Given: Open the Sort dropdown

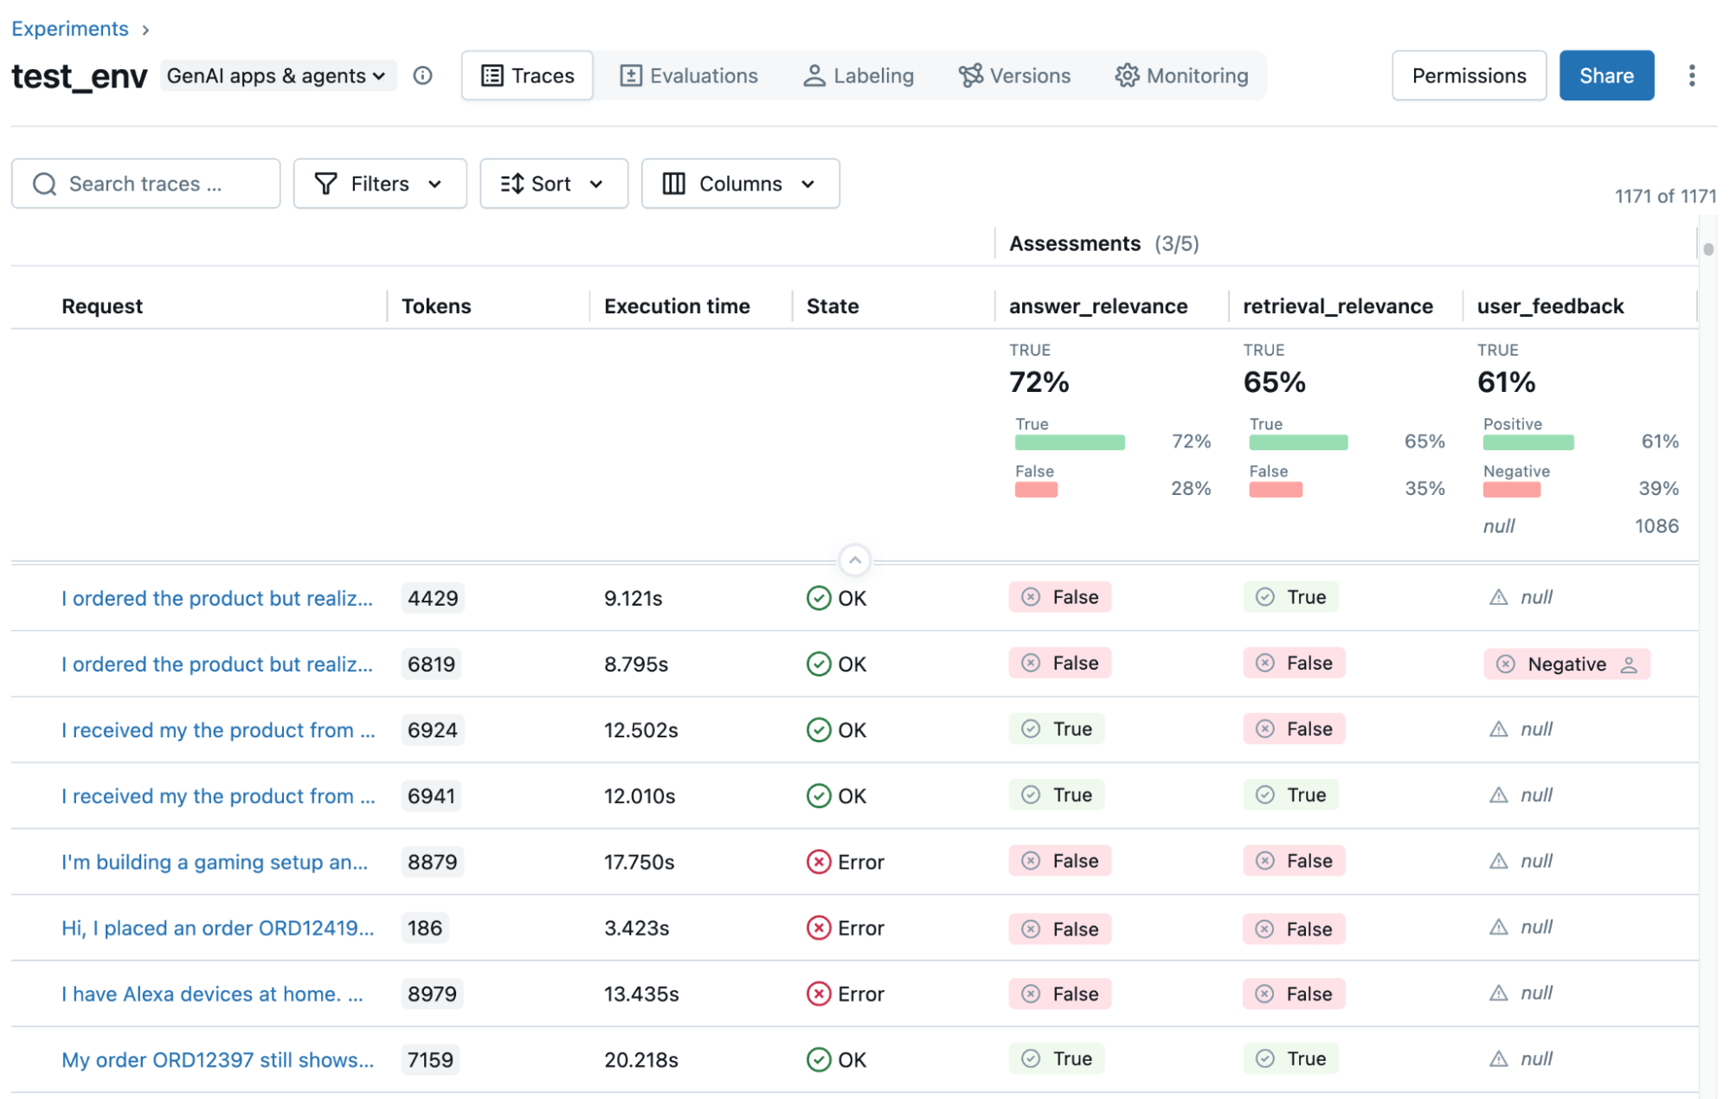Looking at the screenshot, I should (553, 183).
